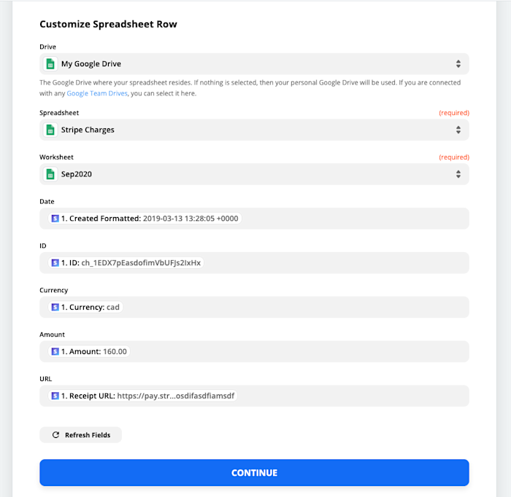511x497 pixels.
Task: Open the Drive dropdown arrows
Action: pos(458,64)
